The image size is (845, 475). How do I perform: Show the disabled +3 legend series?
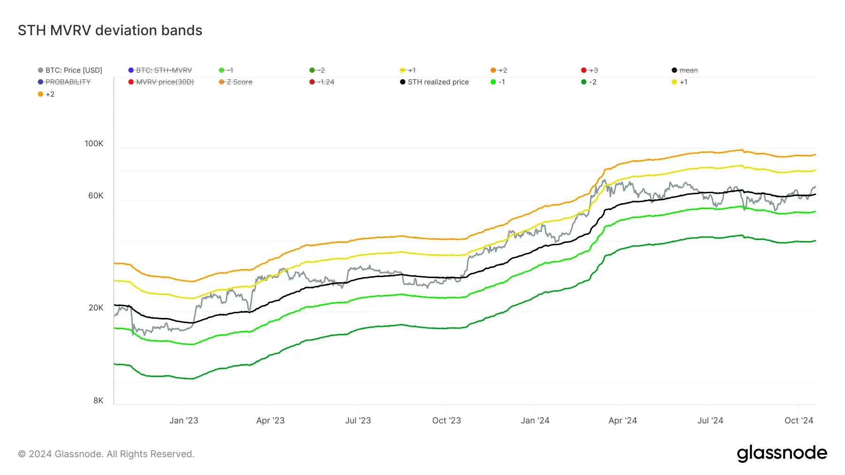tap(589, 70)
